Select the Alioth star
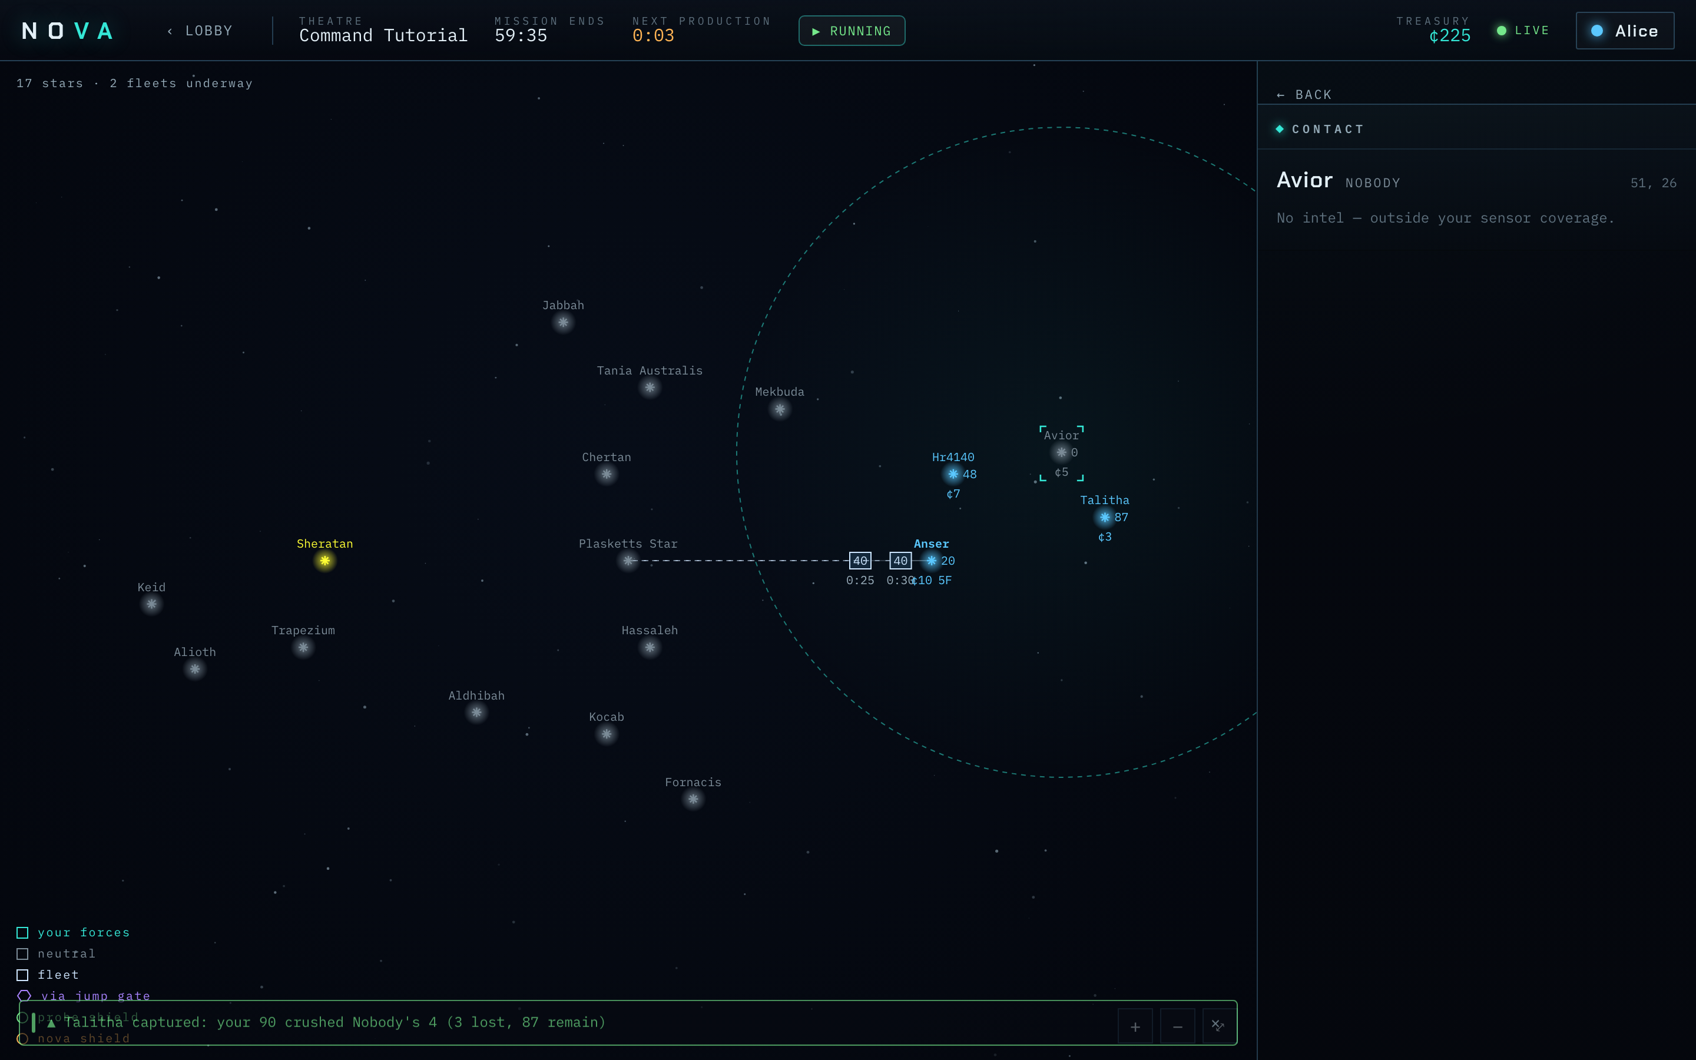 tap(195, 669)
